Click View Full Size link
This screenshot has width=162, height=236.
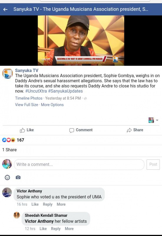[27, 105]
